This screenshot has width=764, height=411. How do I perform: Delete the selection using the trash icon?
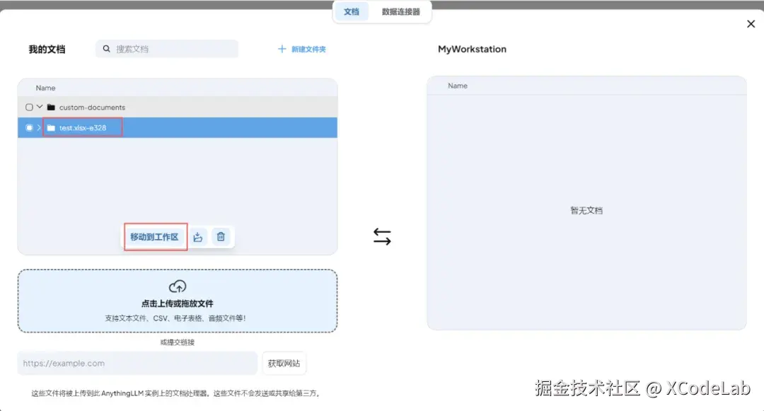click(x=221, y=236)
